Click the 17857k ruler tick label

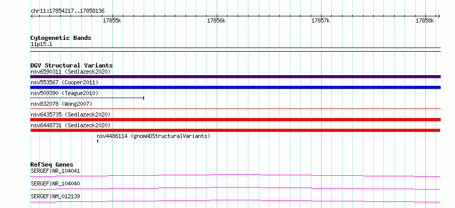tap(321, 21)
